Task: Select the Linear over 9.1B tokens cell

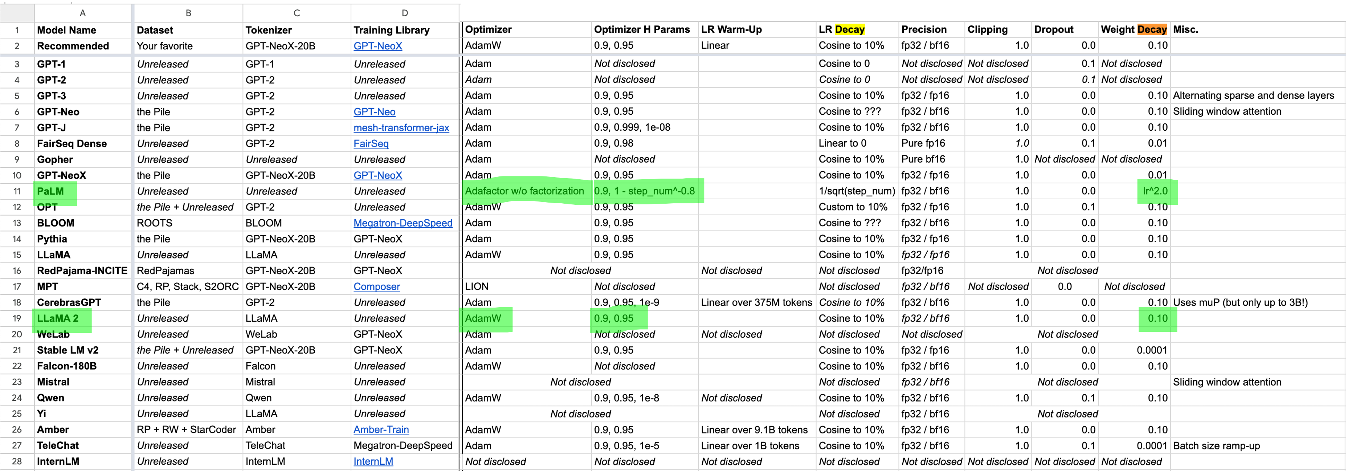Action: pos(757,430)
